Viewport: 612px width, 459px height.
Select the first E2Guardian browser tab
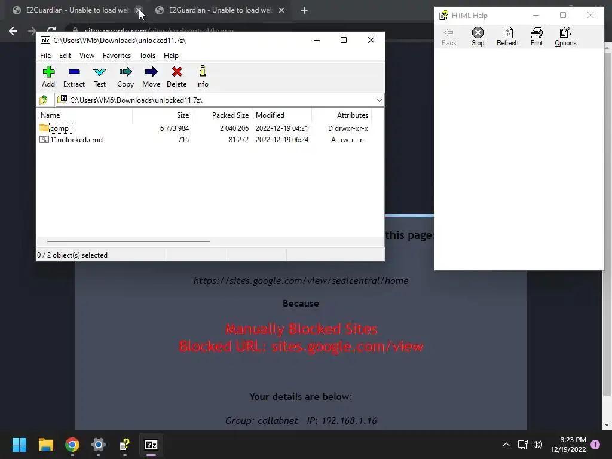pyautogui.click(x=77, y=10)
